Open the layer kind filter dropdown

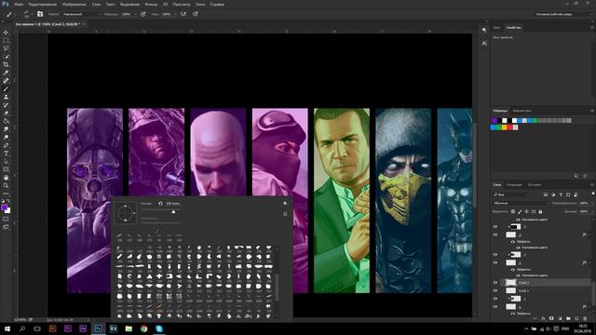[x=511, y=194]
